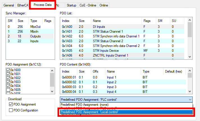The height and width of the screenshot is (121, 200).
Task: Switch to the General tab
Action: 9,5
